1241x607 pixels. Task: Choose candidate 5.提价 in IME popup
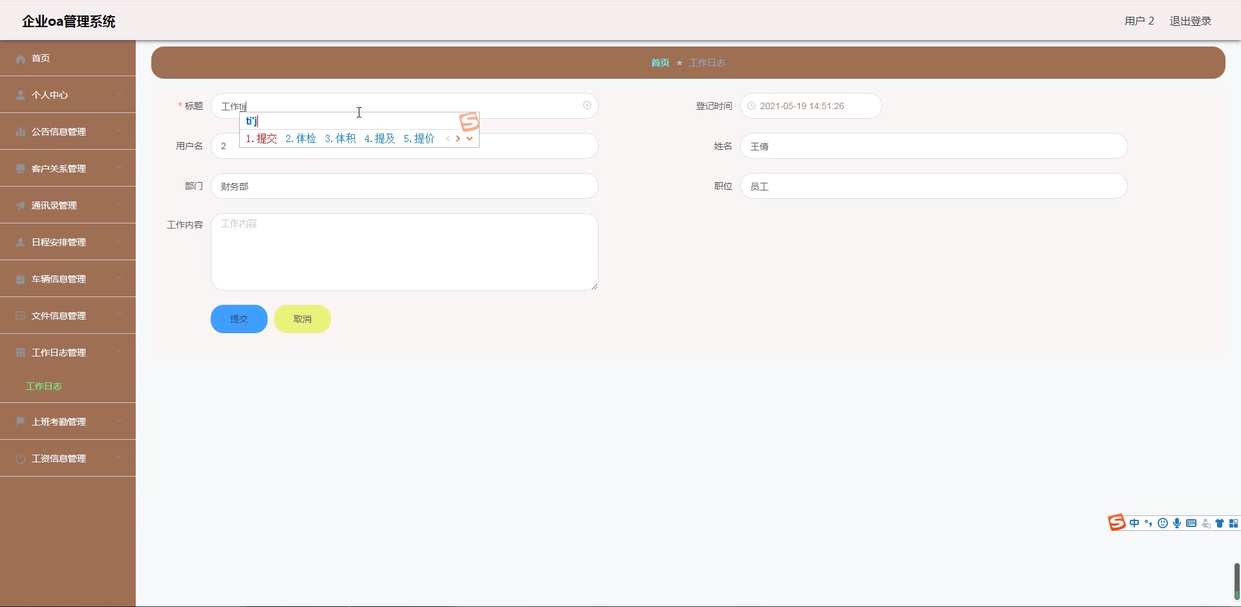(x=419, y=138)
